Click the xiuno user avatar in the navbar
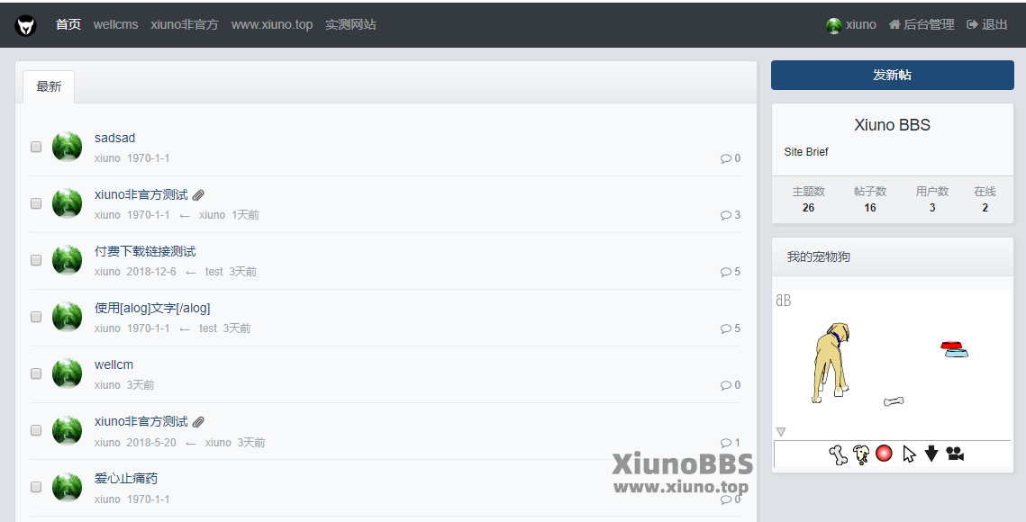The width and height of the screenshot is (1026, 522). pyautogui.click(x=833, y=25)
